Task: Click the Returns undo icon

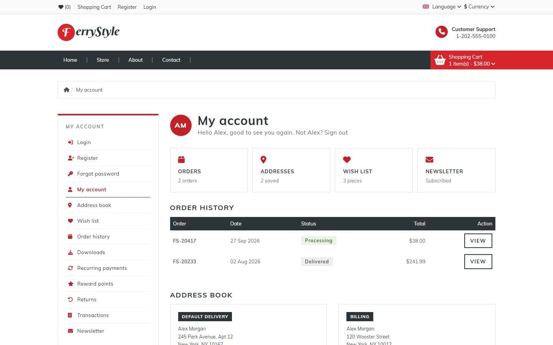Action: (x=70, y=299)
